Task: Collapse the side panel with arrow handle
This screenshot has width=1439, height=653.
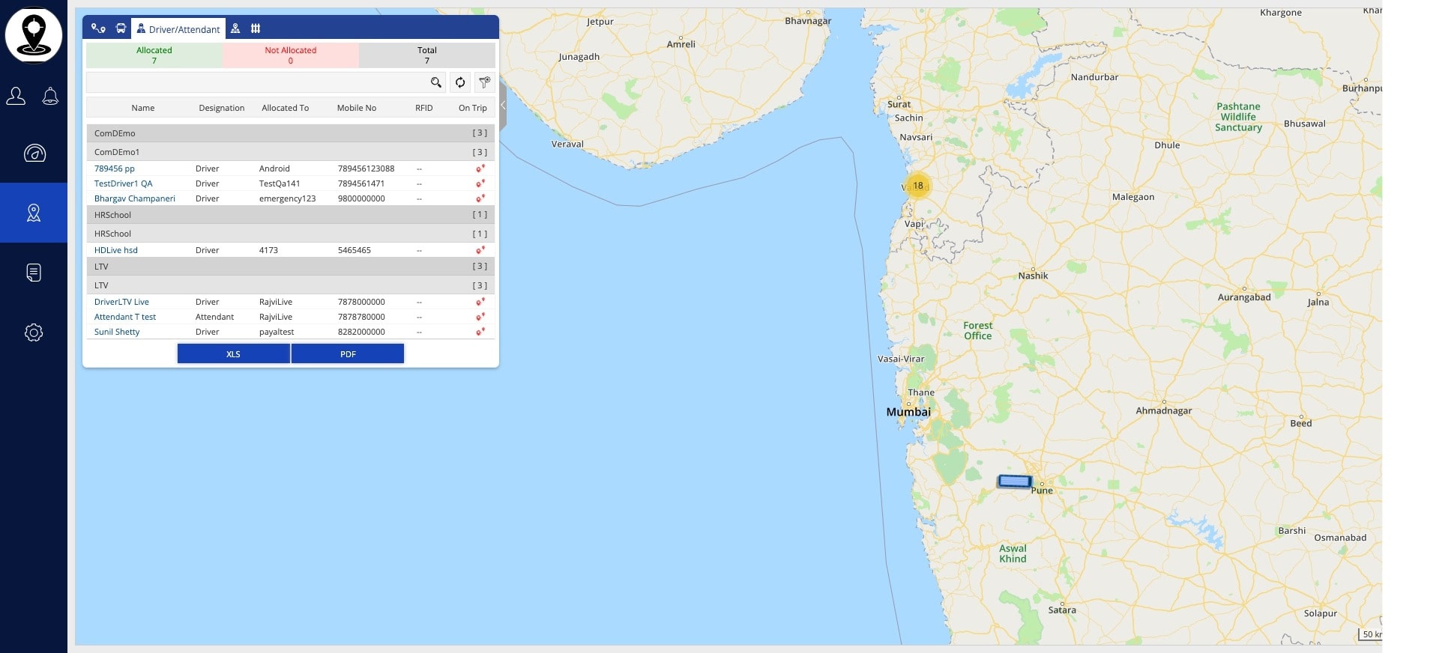Action: pyautogui.click(x=503, y=106)
